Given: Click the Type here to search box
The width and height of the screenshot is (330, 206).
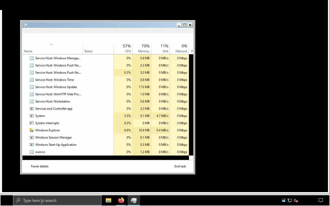Looking at the screenshot, I should tap(57, 200).
